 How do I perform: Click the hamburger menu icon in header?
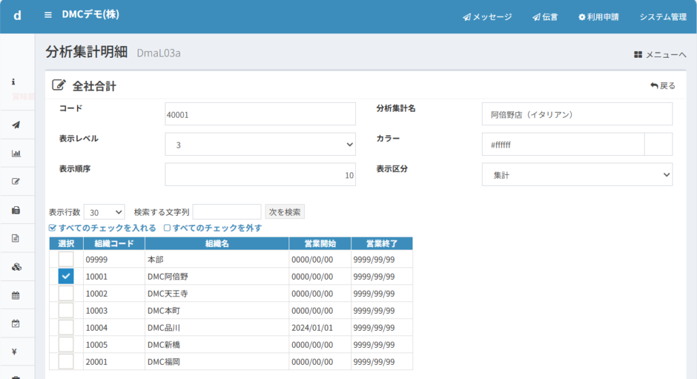click(x=48, y=15)
